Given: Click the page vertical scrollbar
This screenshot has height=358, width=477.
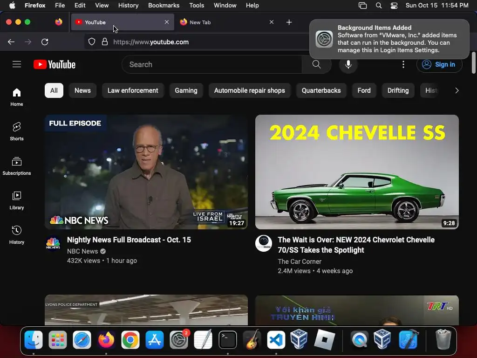Looking at the screenshot, I should point(474,63).
